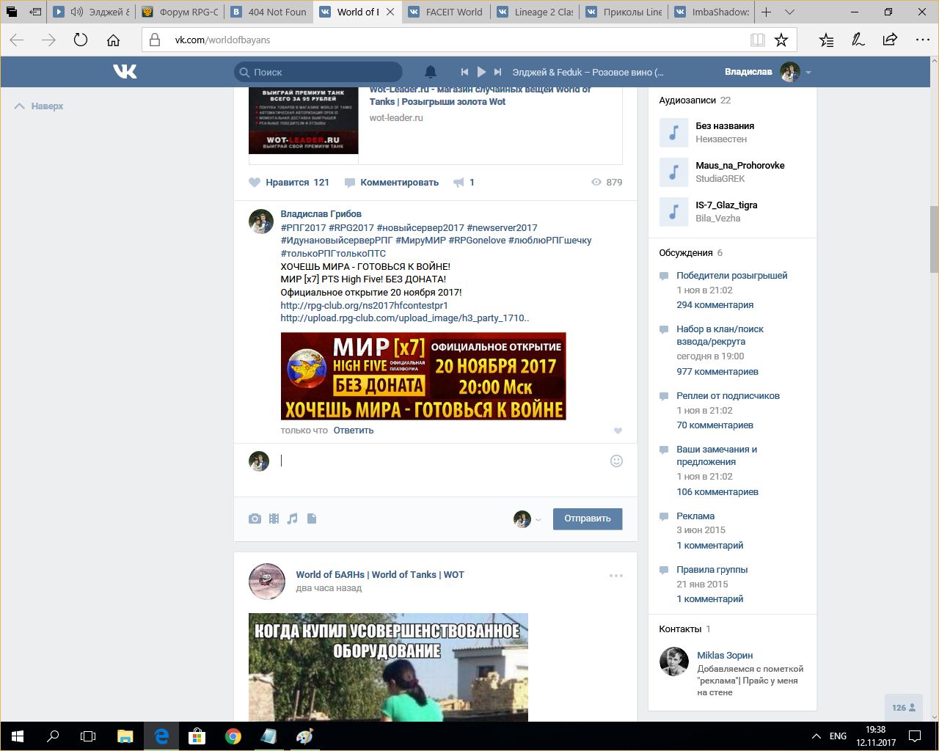
Task: Open the Владислав profile dropdown menu
Action: point(767,72)
